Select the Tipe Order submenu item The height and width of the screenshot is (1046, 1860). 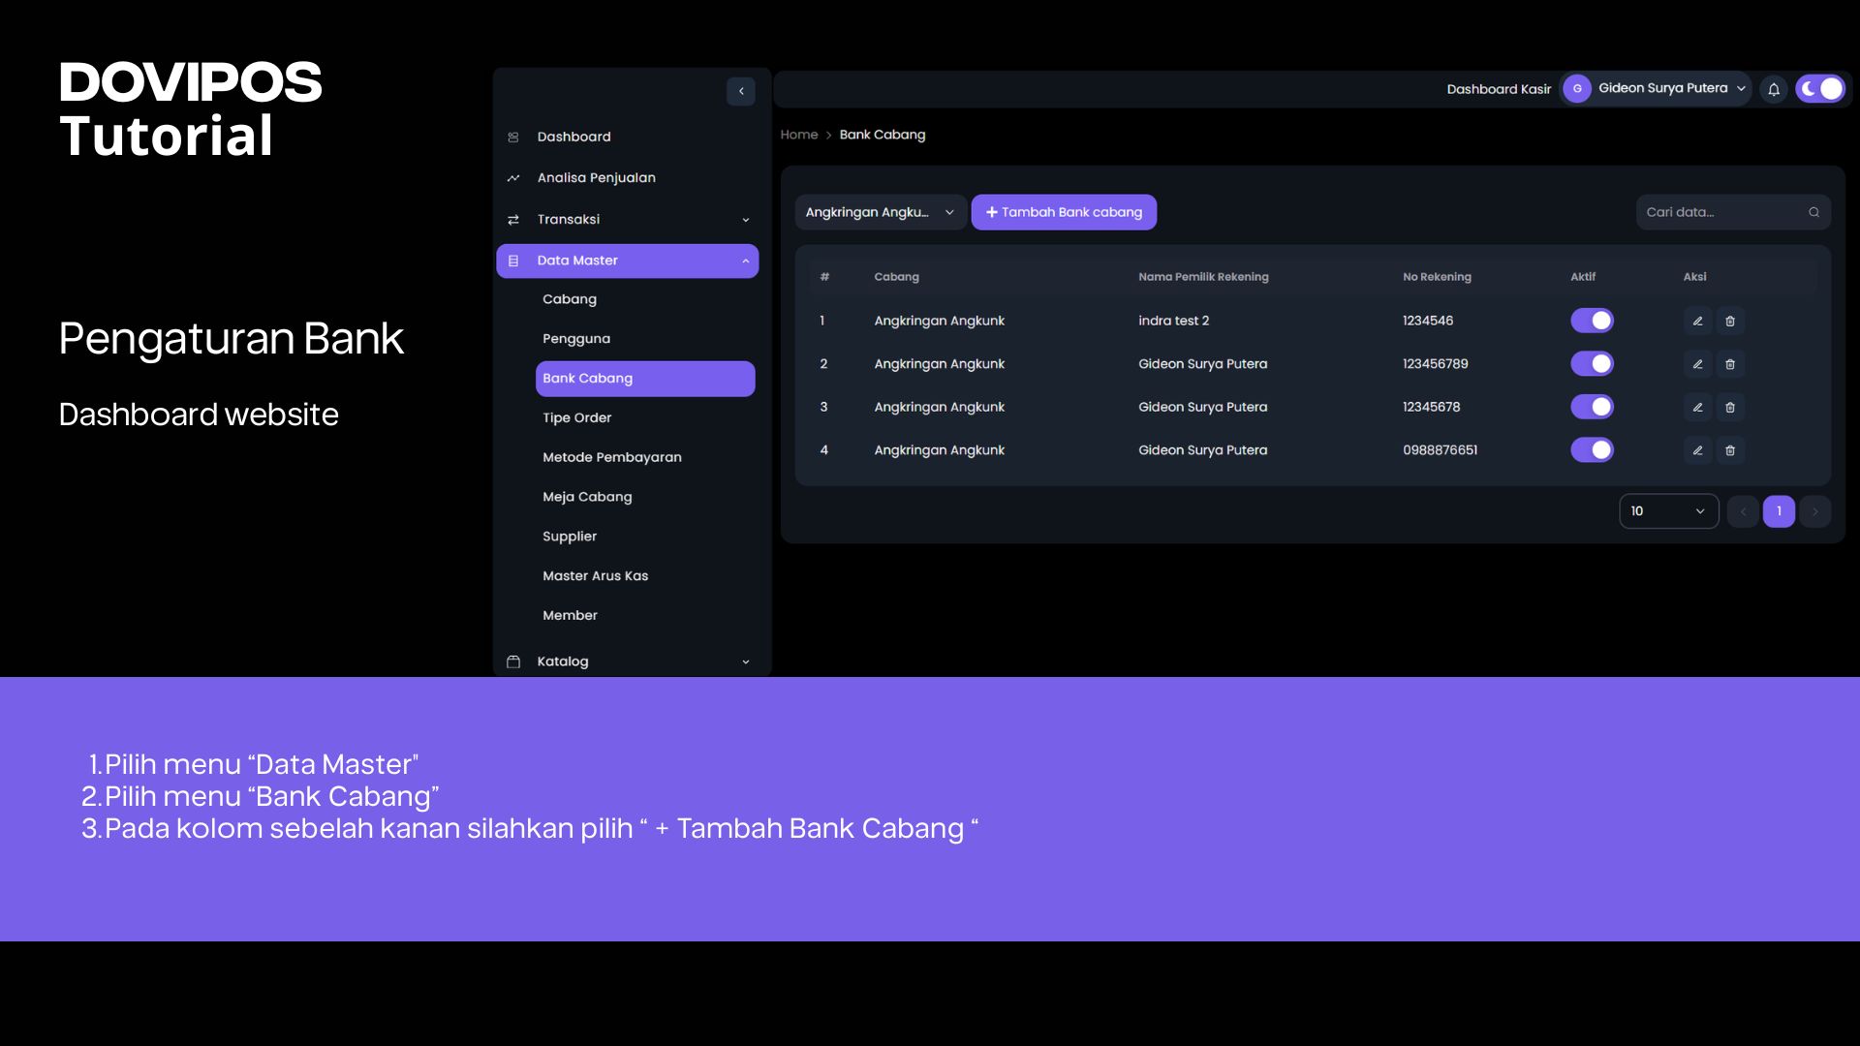pyautogui.click(x=577, y=417)
